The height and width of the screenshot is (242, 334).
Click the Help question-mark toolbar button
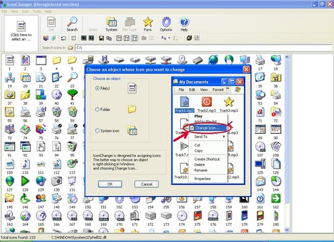184,24
